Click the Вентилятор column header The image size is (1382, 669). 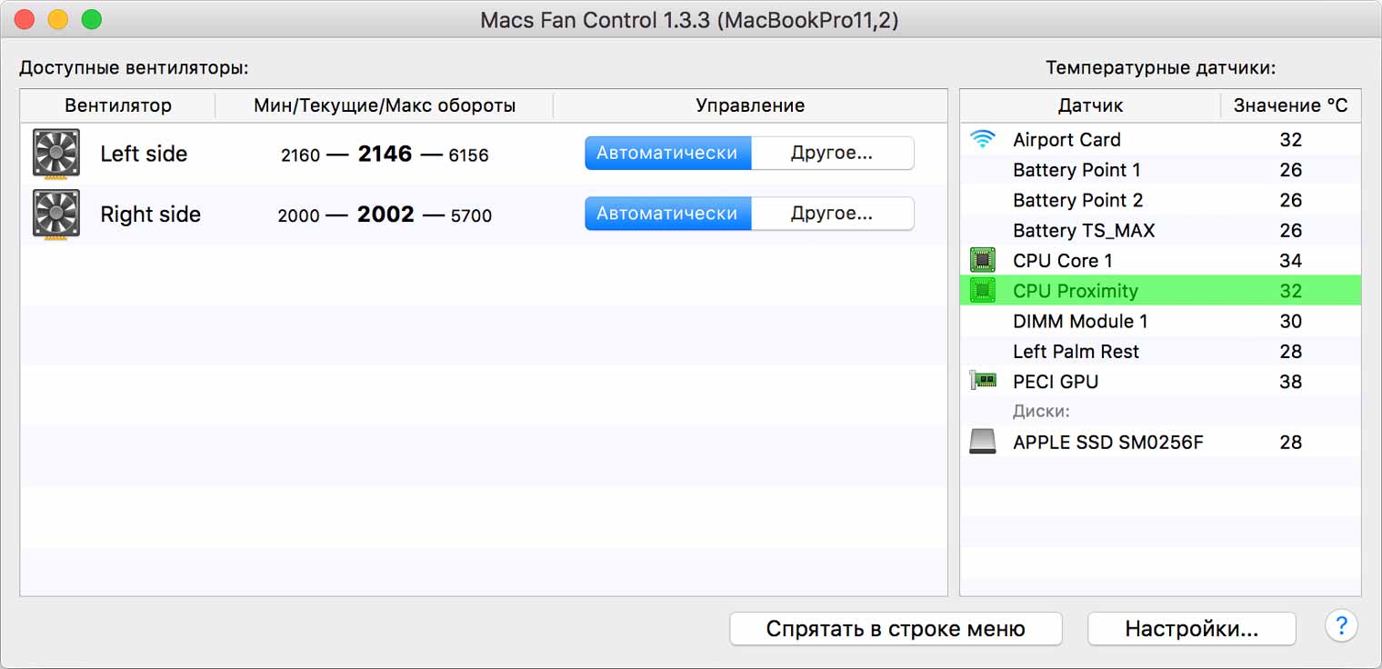click(118, 105)
